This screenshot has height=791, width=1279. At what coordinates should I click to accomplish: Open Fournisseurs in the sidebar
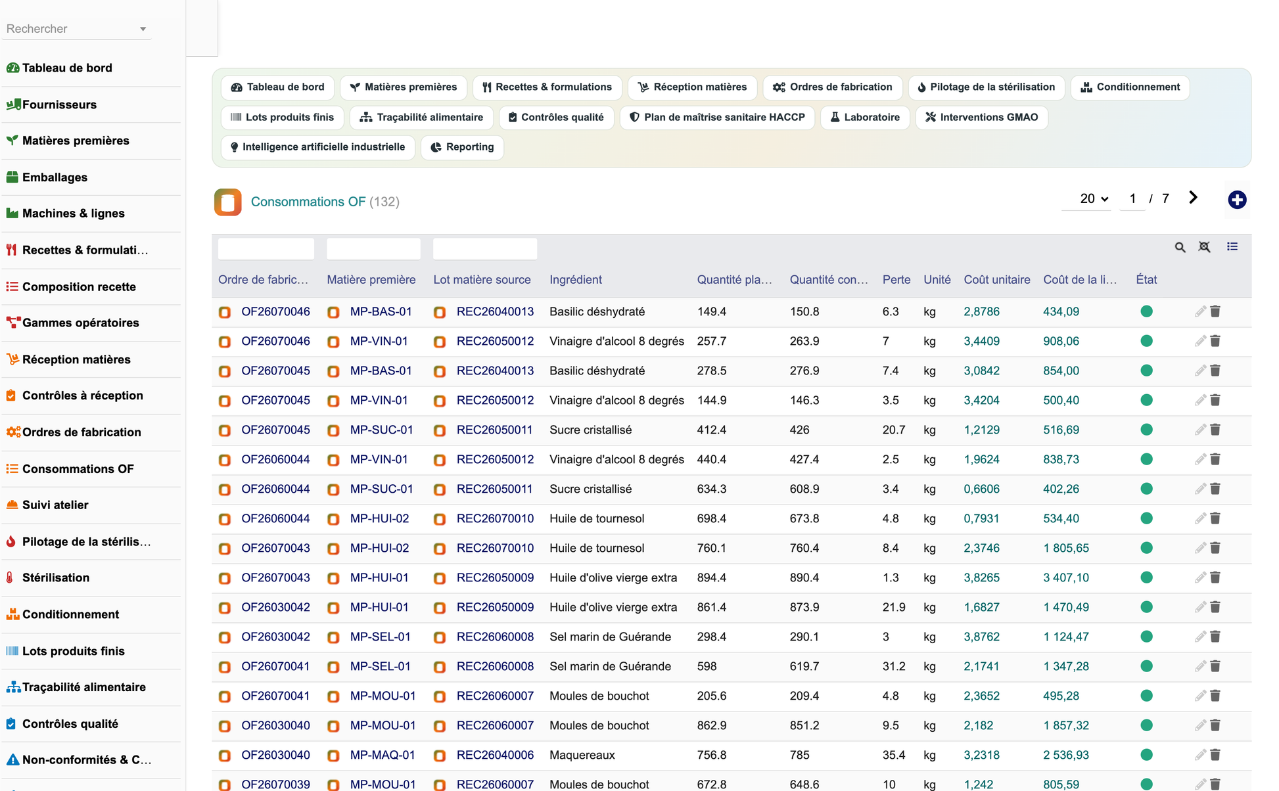[x=59, y=104]
